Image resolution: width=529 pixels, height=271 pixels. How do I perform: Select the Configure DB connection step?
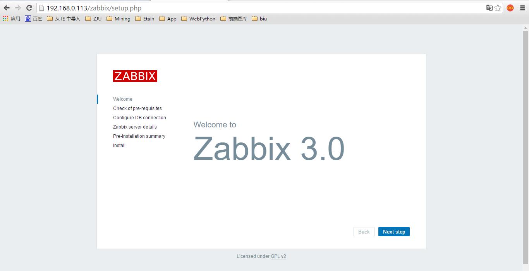[x=139, y=117]
